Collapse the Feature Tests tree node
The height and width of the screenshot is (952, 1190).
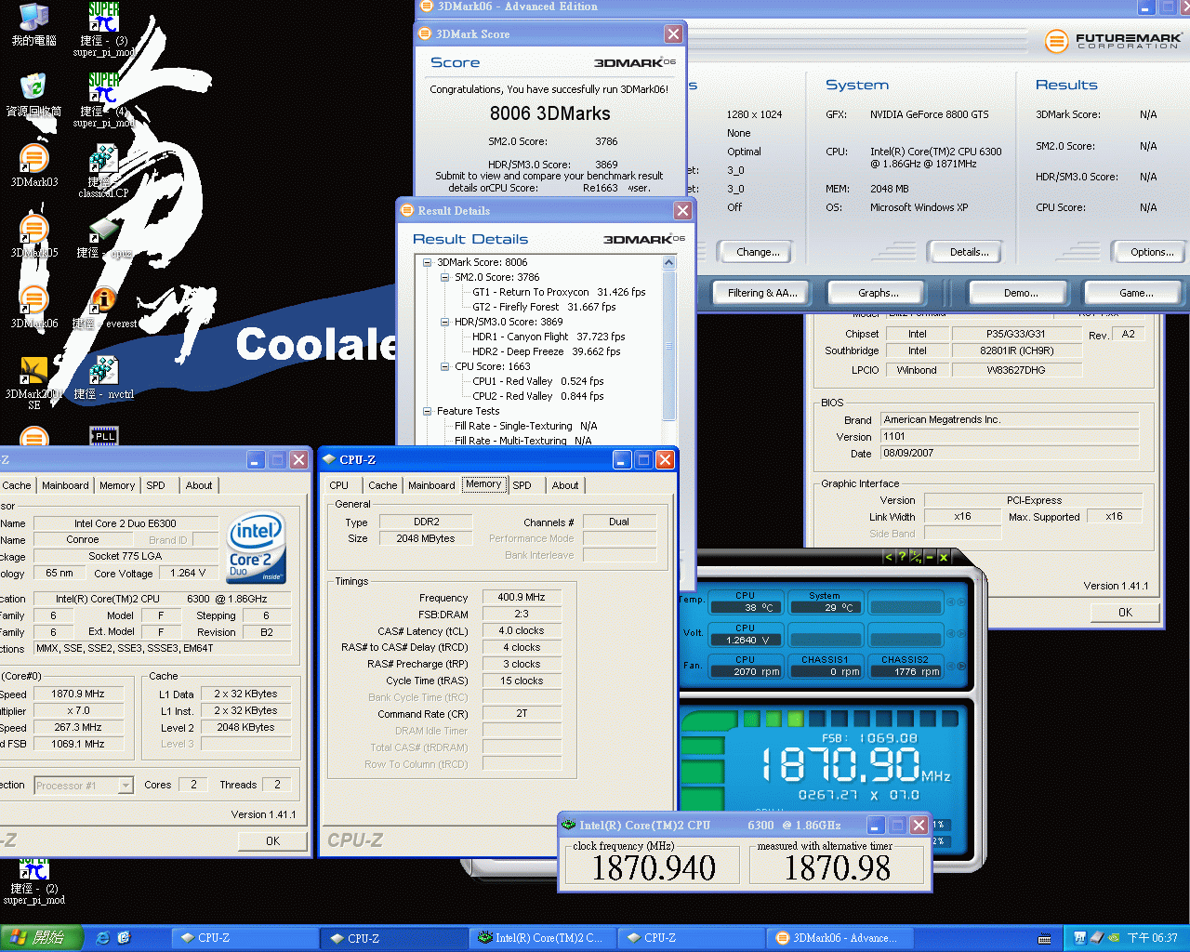pyautogui.click(x=428, y=411)
